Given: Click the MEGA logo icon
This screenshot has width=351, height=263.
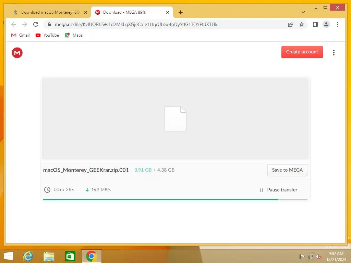Looking at the screenshot, I should click(17, 53).
